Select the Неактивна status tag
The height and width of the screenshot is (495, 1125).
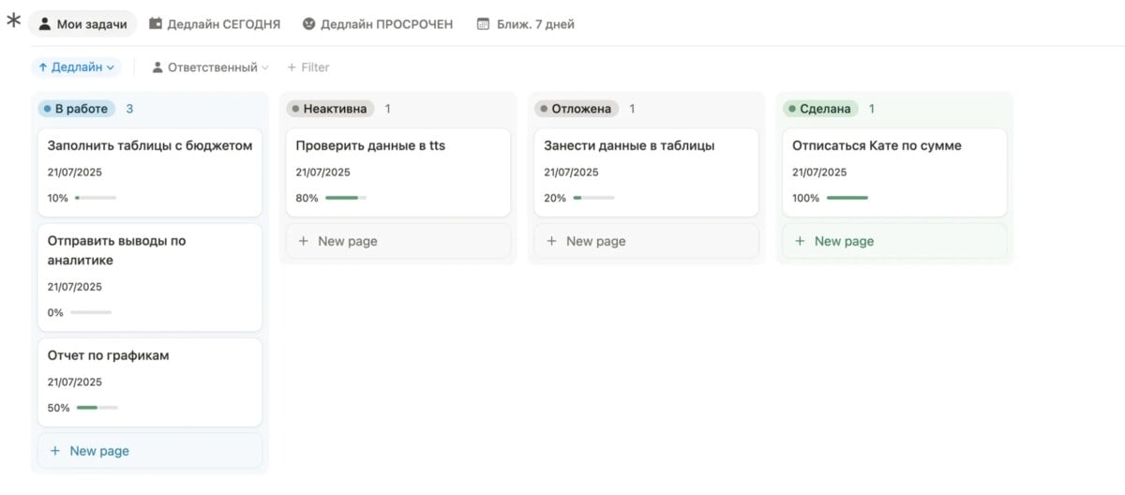coord(331,109)
